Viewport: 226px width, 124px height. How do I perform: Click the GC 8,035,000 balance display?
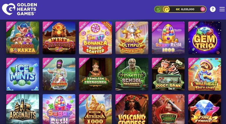click(x=185, y=9)
